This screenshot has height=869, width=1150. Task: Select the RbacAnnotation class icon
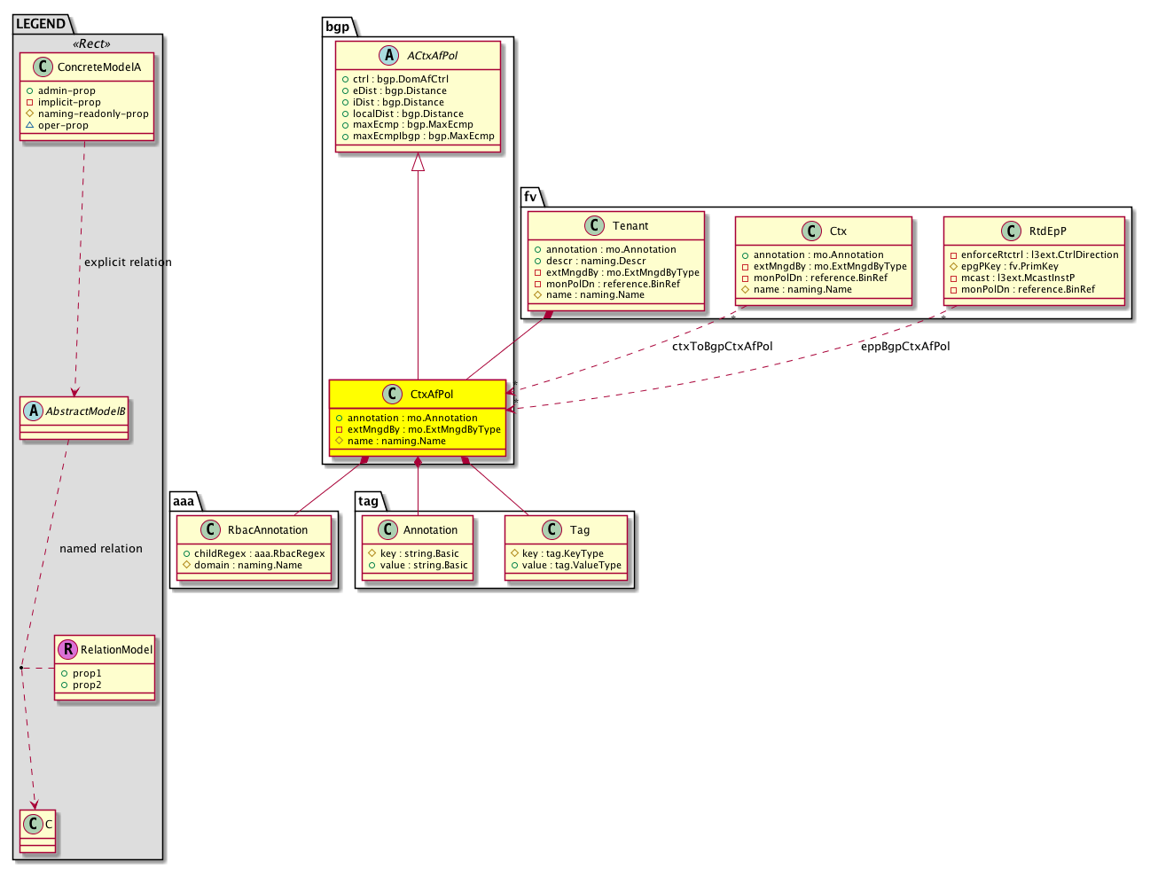tap(210, 530)
